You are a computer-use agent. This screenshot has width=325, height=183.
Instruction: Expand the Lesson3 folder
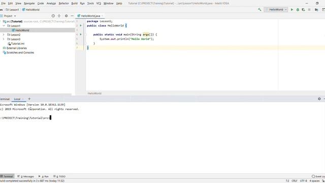(4, 39)
